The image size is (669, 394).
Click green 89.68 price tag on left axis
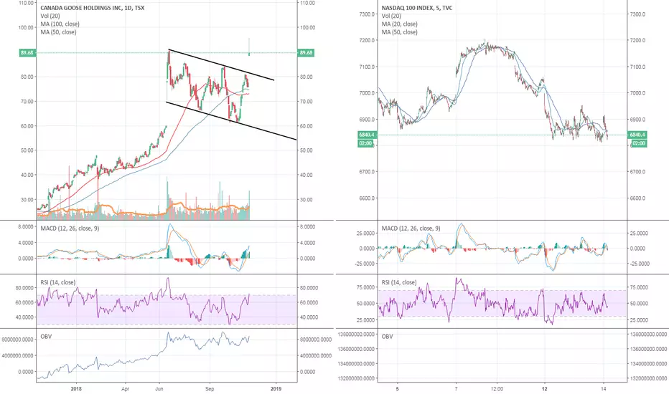click(x=27, y=53)
